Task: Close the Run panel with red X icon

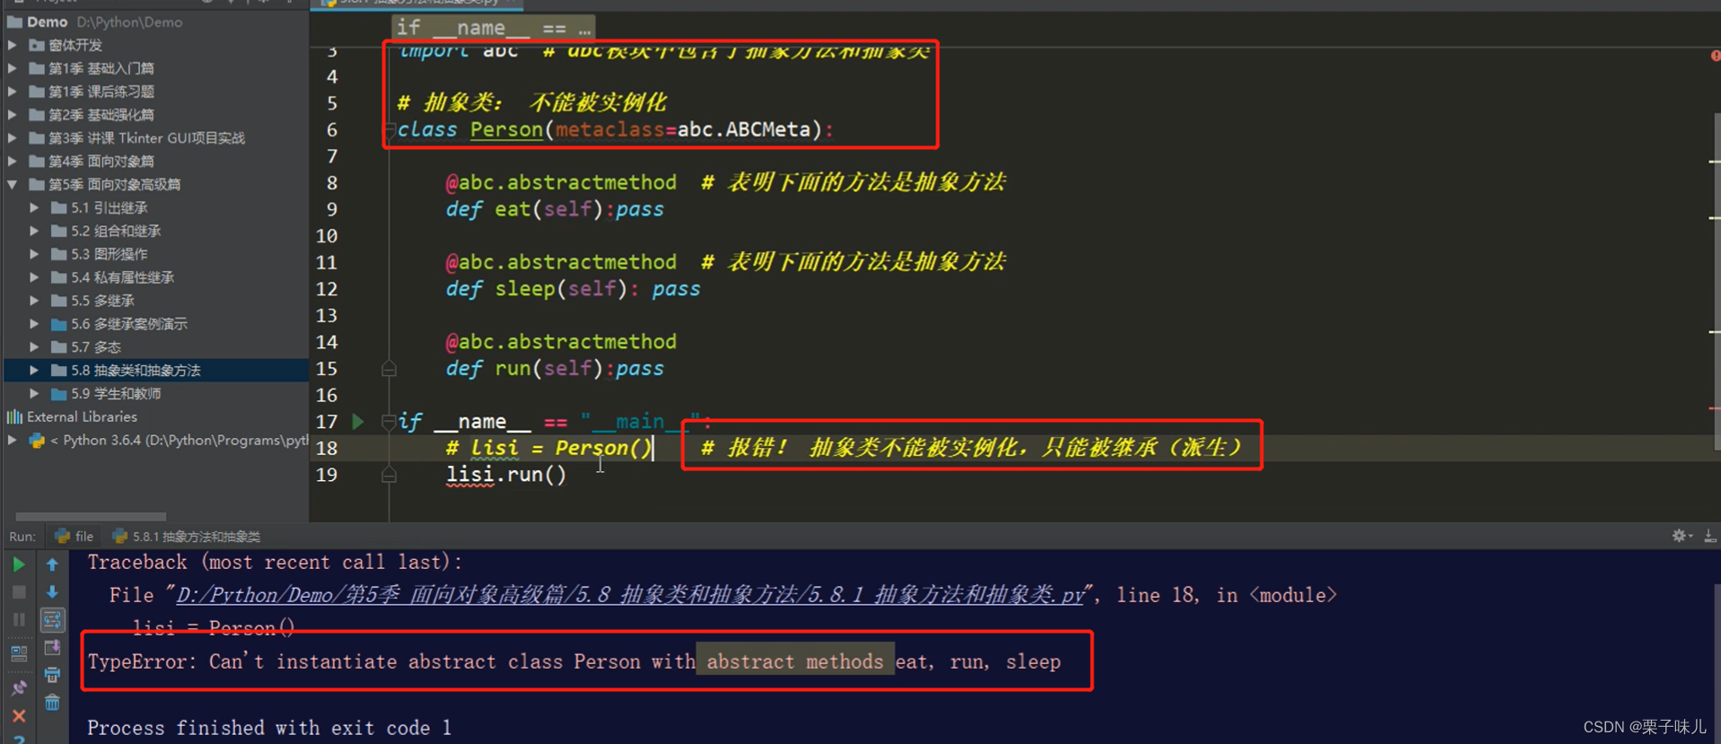Action: coord(19,716)
